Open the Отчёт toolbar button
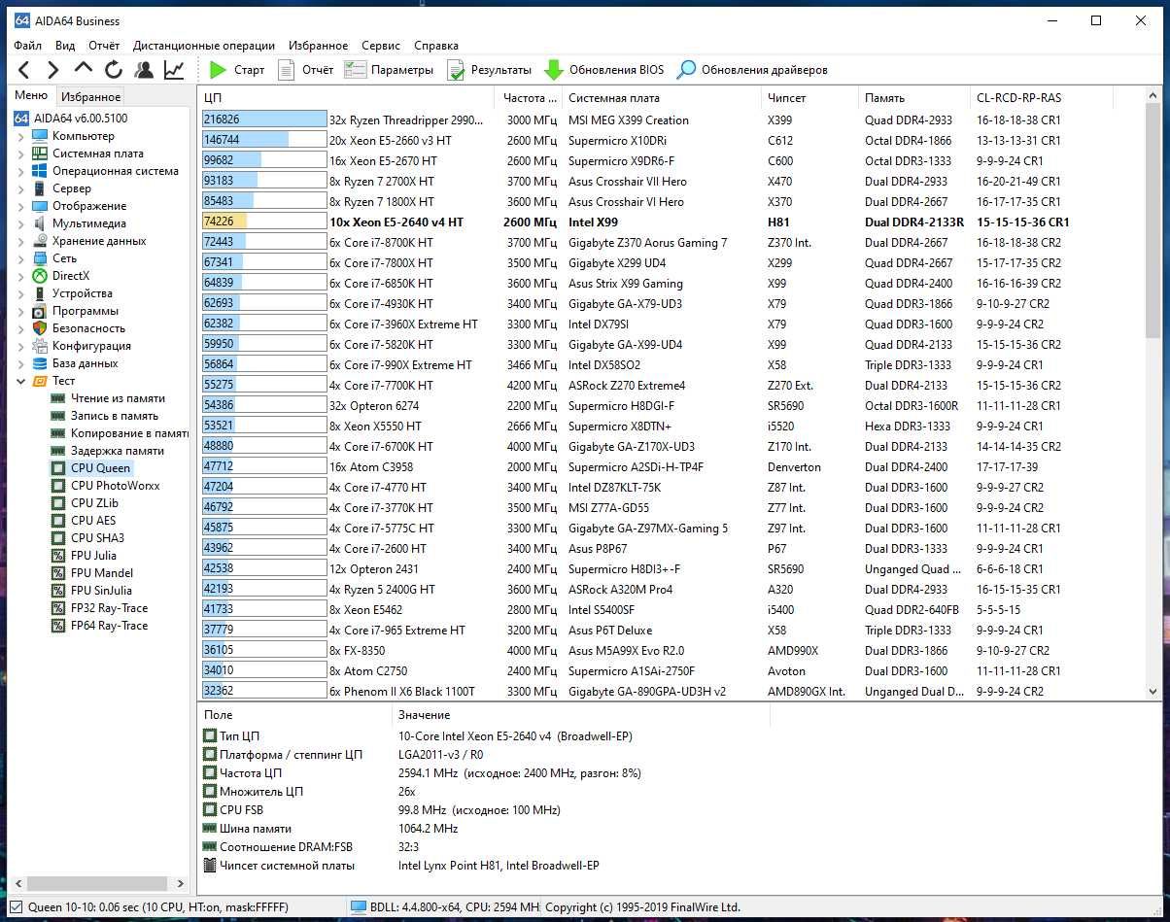 tap(305, 70)
